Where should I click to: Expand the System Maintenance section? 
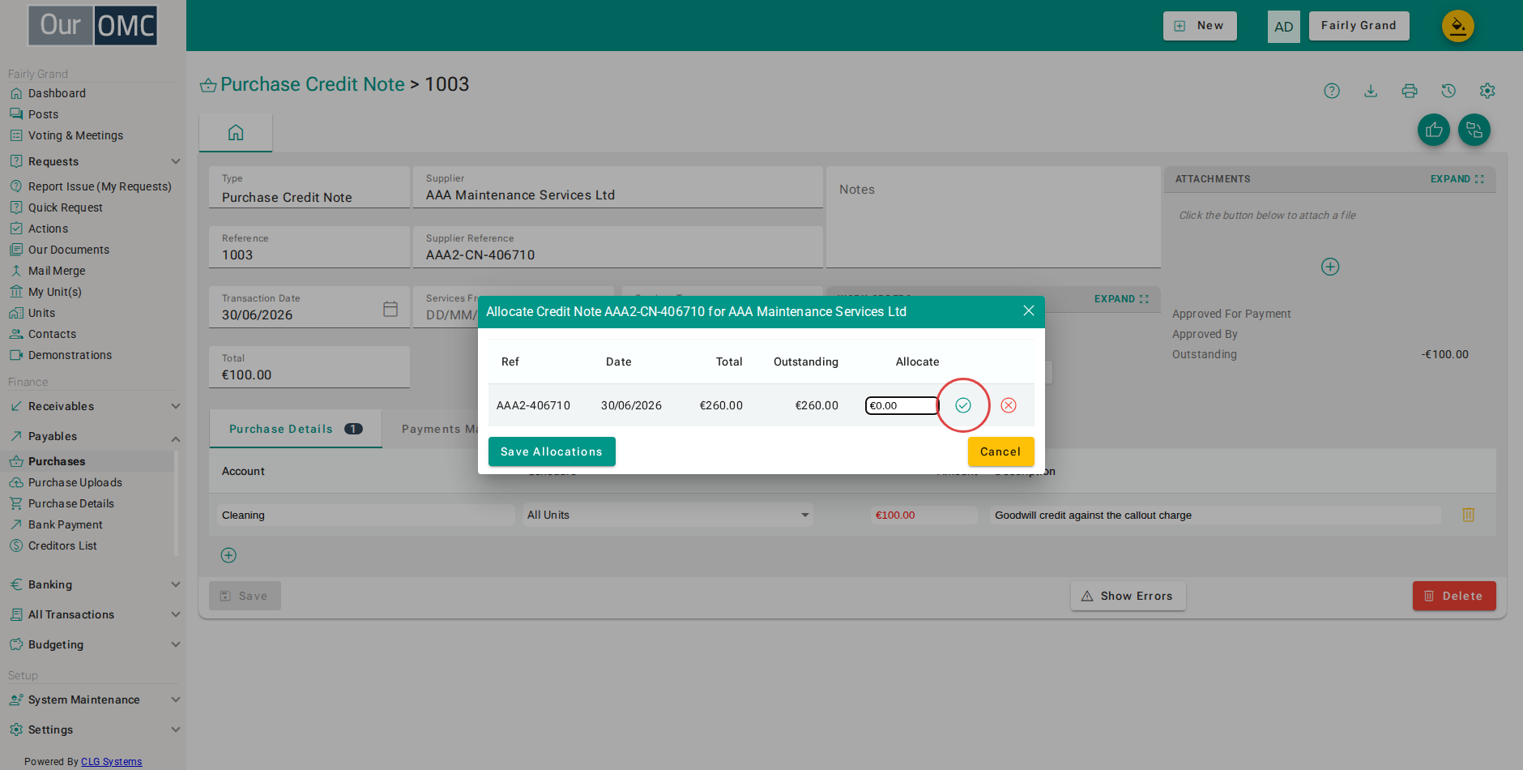point(94,699)
